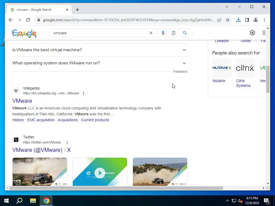Reload the current page
The width and height of the screenshot is (275, 206).
click(28, 20)
